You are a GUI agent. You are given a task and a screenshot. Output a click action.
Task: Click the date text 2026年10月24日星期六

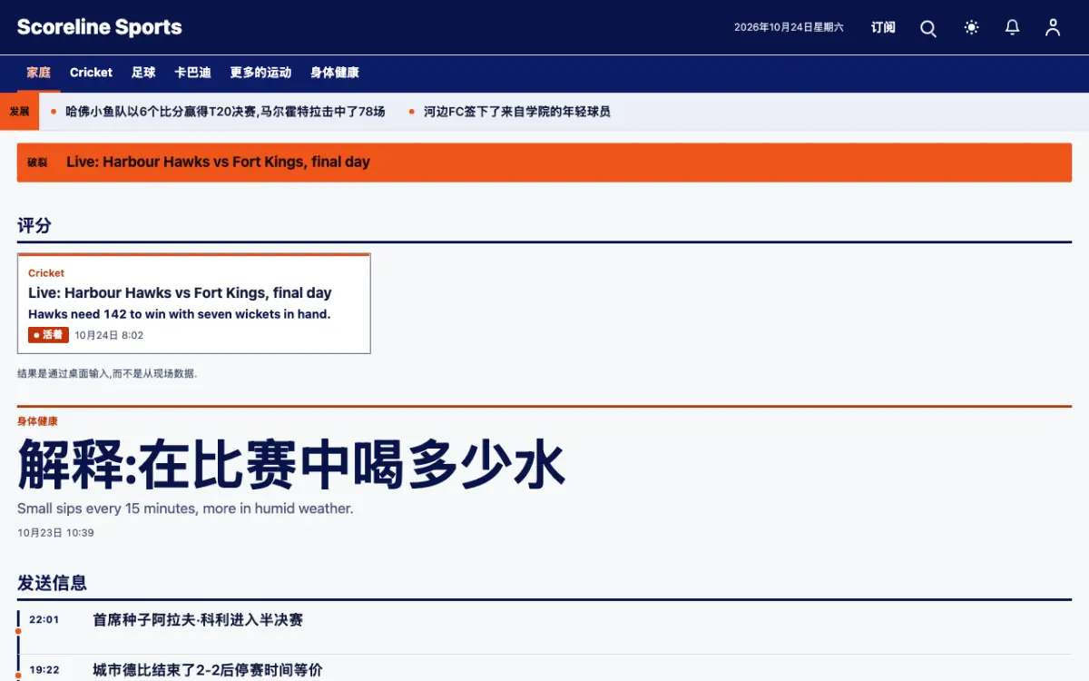tap(789, 27)
